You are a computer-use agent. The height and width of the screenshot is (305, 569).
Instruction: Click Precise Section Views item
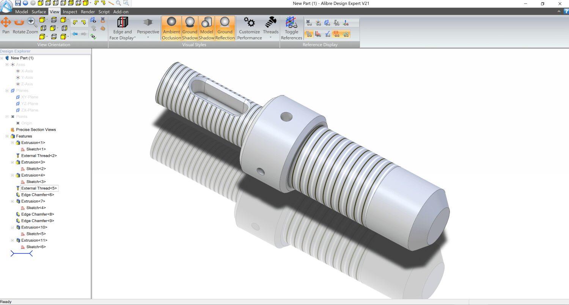[36, 130]
